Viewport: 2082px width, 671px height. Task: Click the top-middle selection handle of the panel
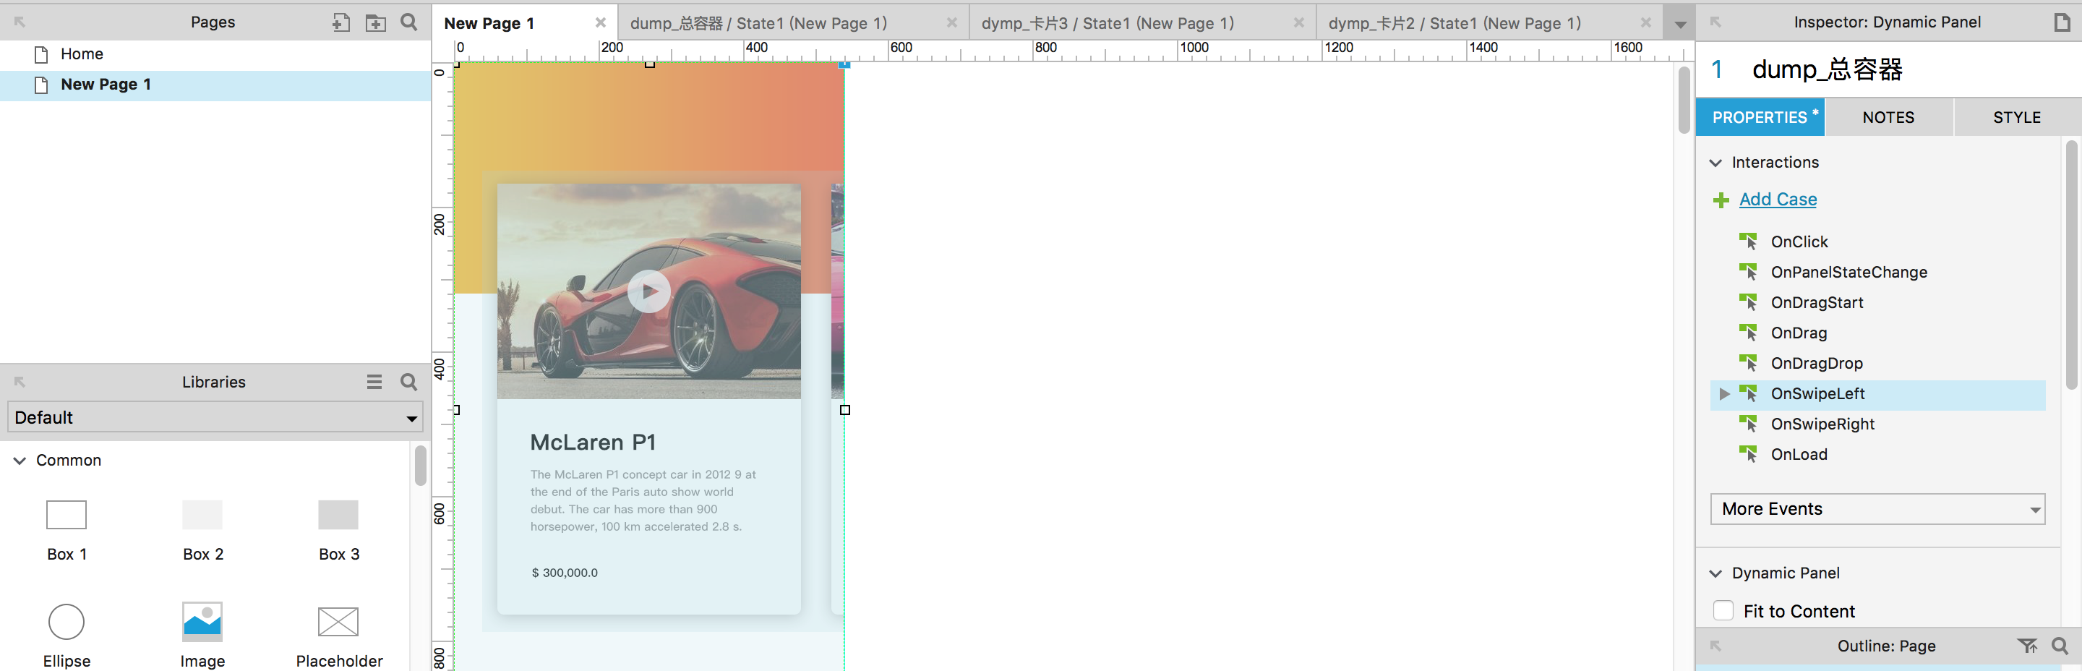coord(650,63)
